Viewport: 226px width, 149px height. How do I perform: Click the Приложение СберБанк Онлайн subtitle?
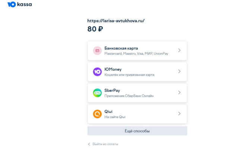coord(129,96)
